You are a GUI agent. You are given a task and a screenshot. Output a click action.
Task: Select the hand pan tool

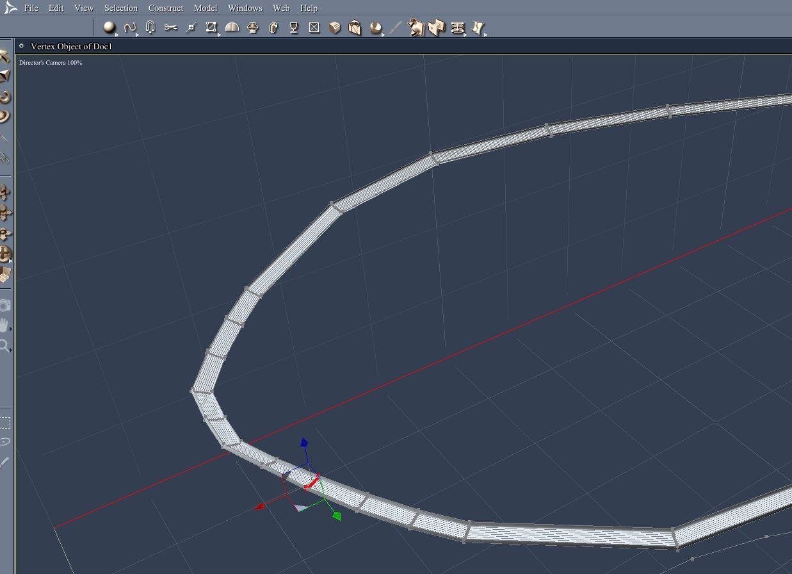click(x=6, y=326)
